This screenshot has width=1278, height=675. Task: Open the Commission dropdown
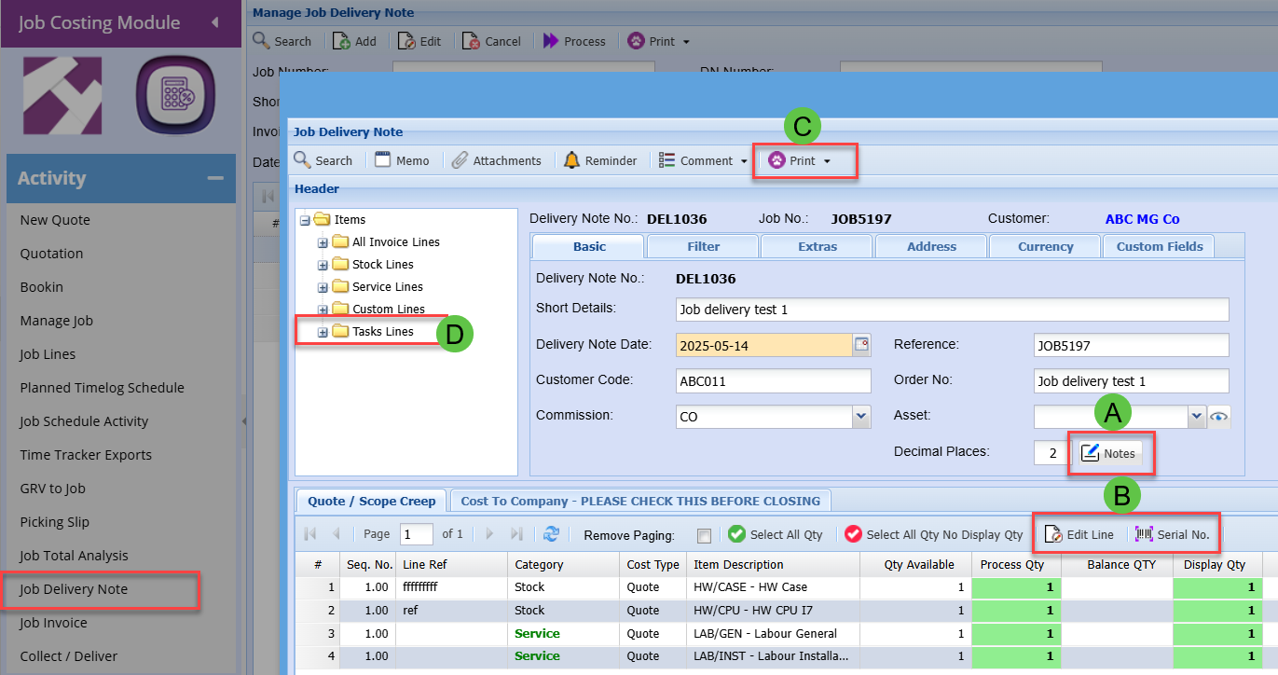[861, 417]
